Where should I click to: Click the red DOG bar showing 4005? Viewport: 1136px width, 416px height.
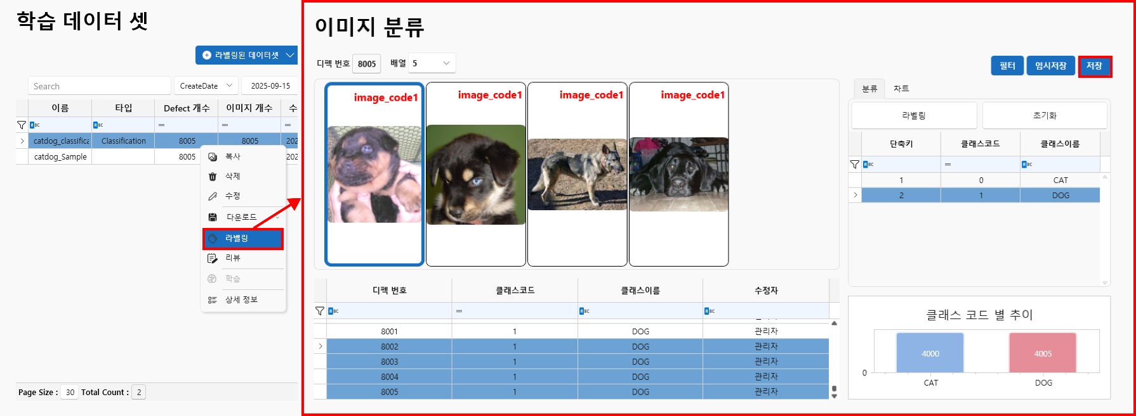tap(1043, 353)
